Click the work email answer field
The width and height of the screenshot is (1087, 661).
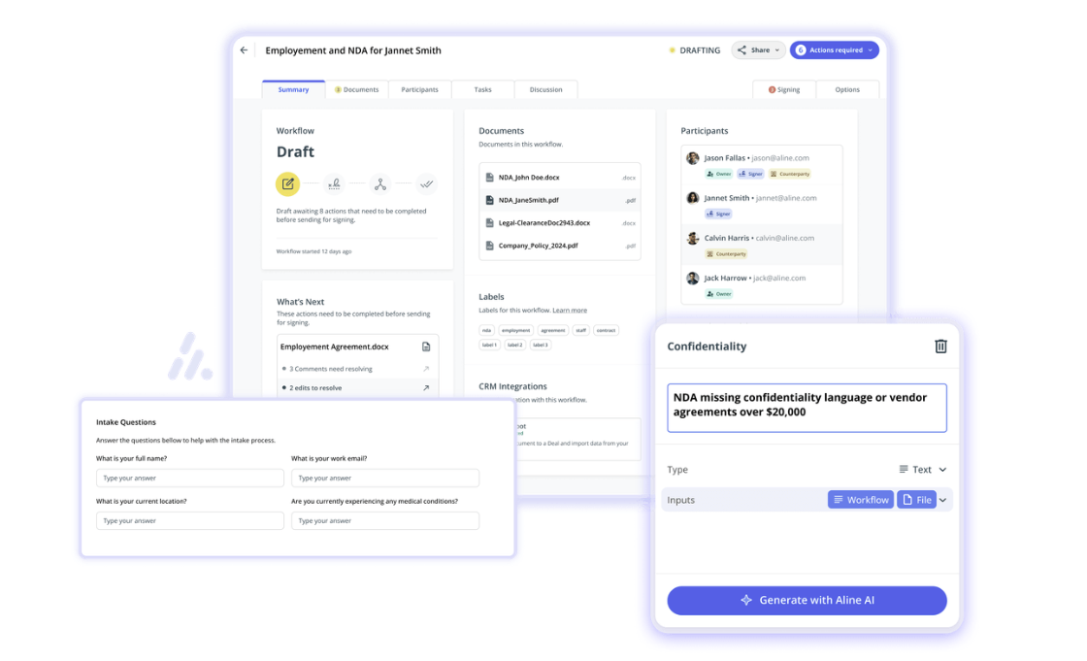tap(384, 478)
